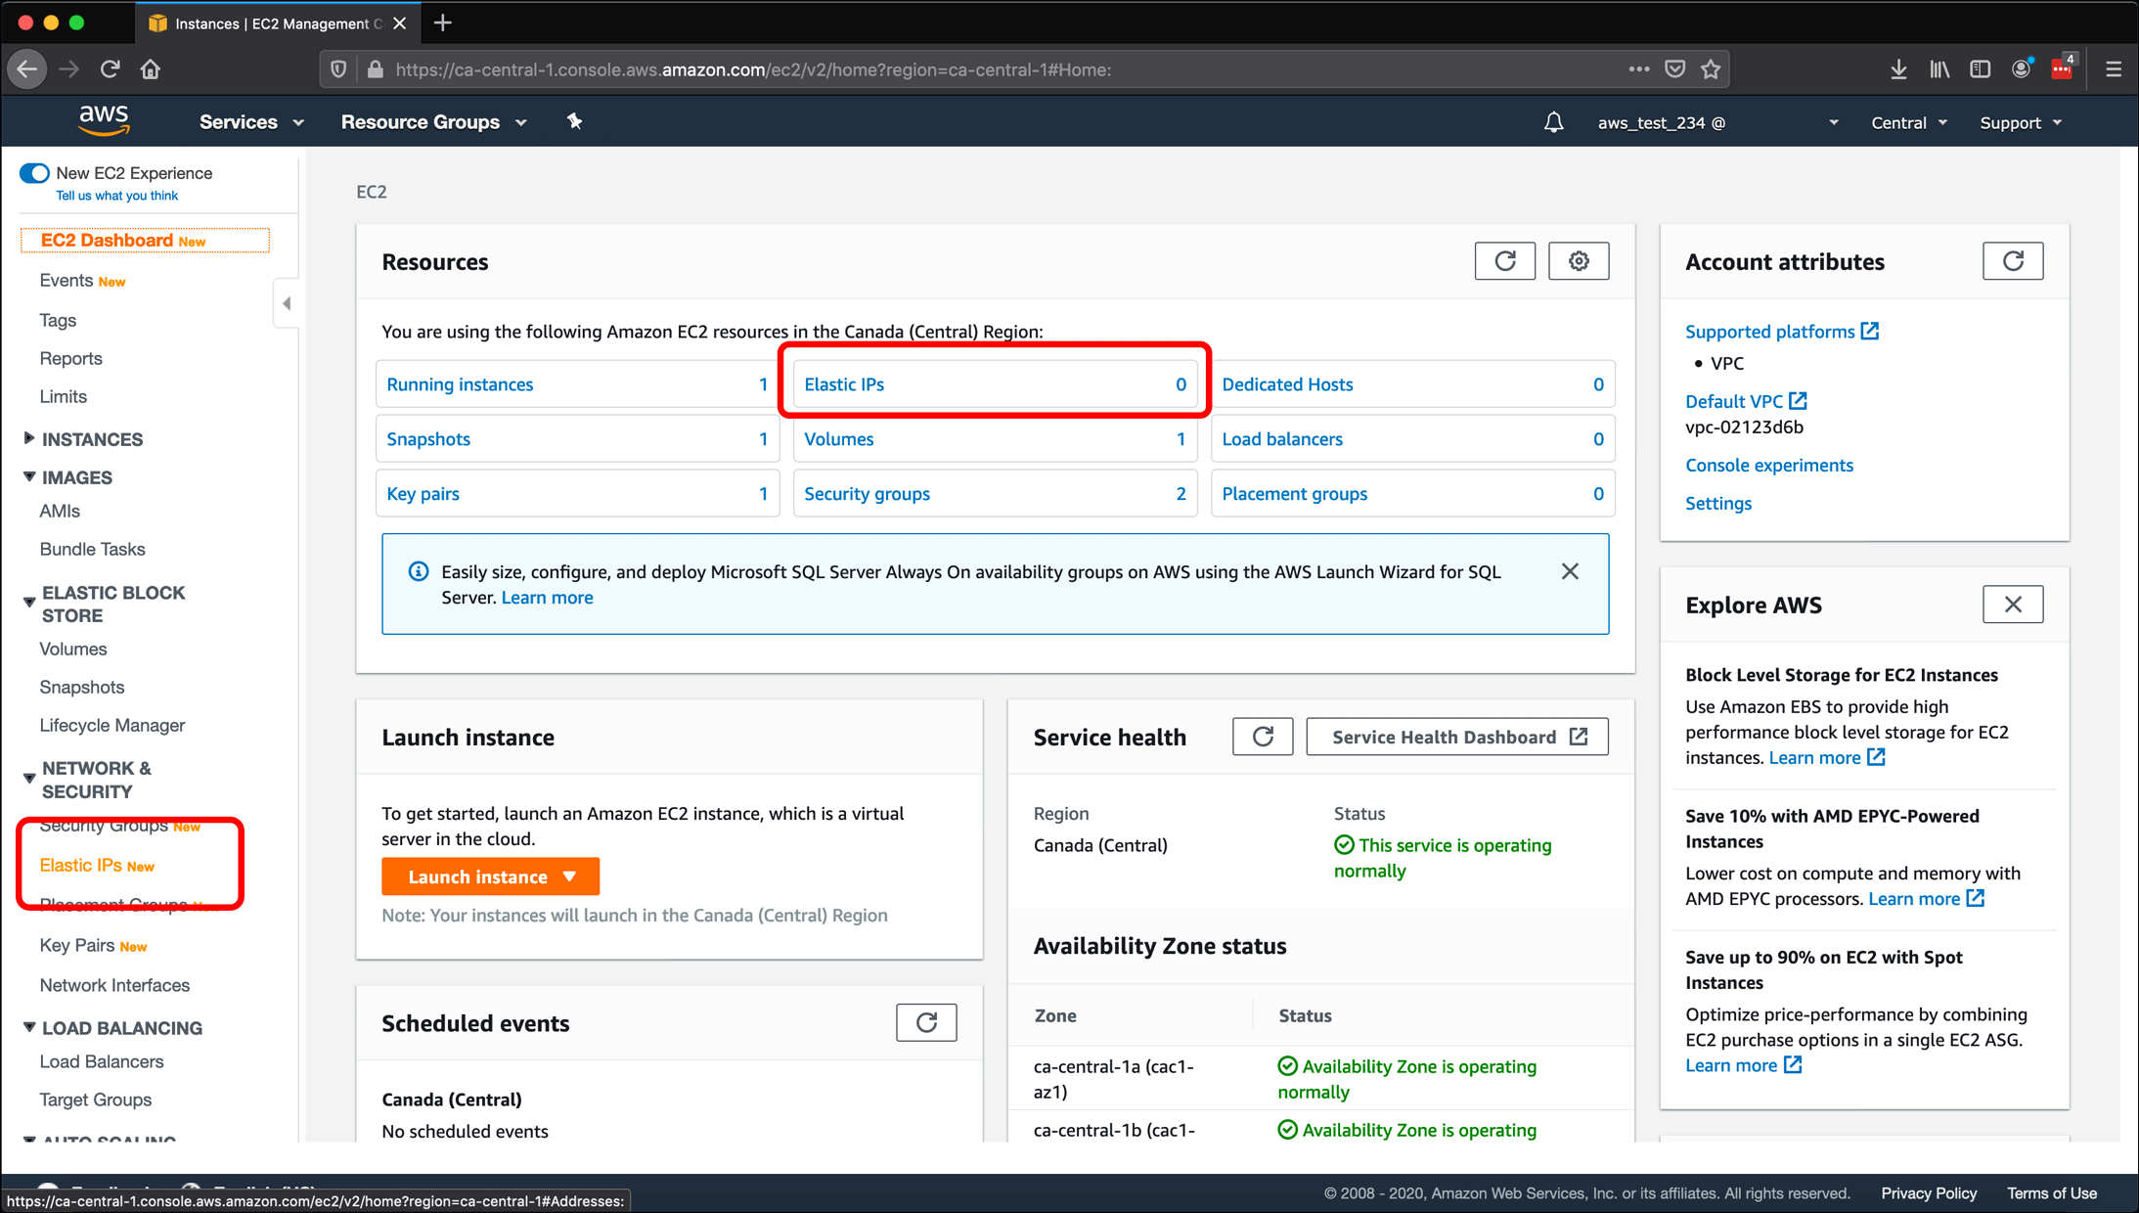This screenshot has width=2139, height=1213.
Task: Open browser library icon
Action: click(x=1939, y=69)
